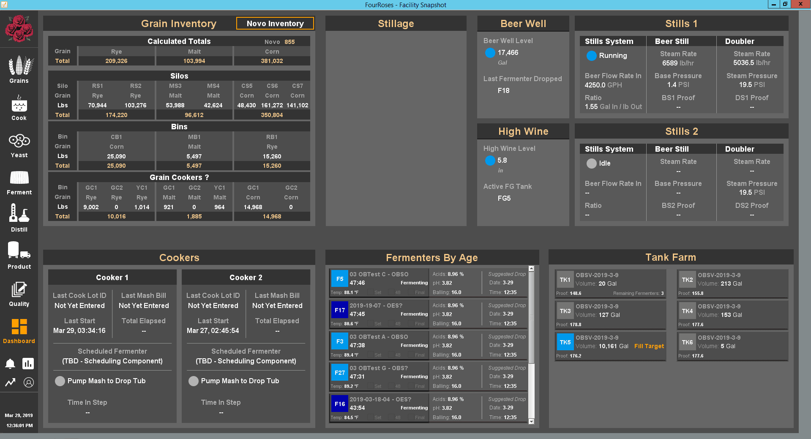Open the Stills 1 panel header
This screenshot has height=439, width=811.
(x=681, y=24)
